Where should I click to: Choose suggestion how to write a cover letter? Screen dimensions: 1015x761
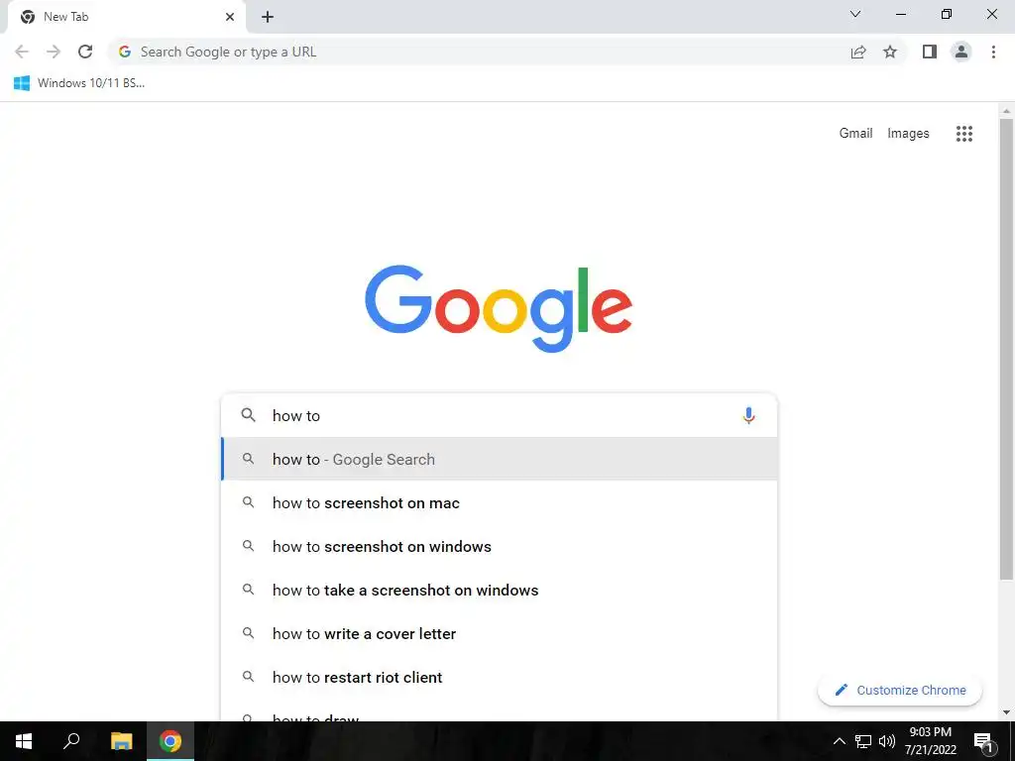(500, 633)
